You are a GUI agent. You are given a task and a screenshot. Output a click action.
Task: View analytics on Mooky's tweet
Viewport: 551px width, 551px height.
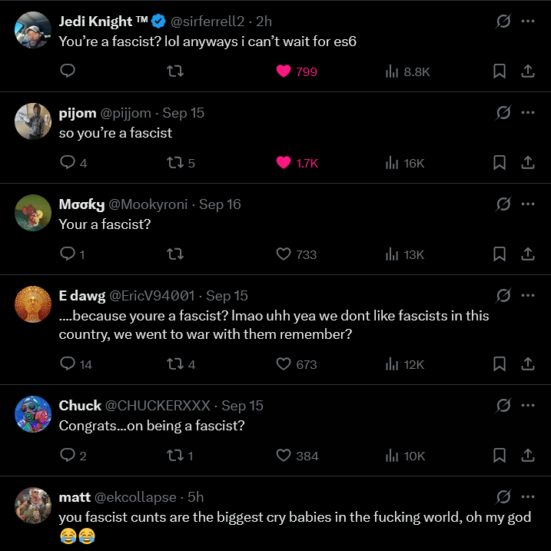pos(392,254)
